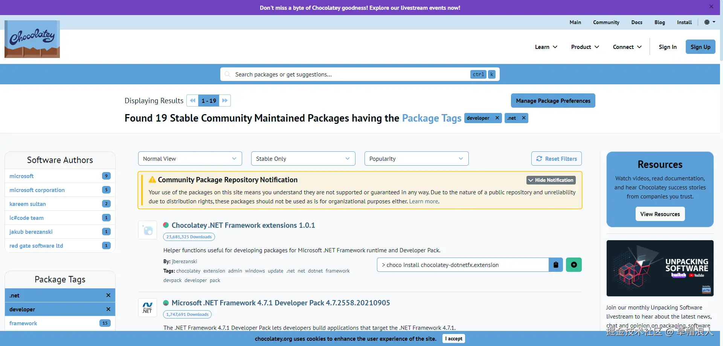Open Blog in the top navigation

[660, 22]
